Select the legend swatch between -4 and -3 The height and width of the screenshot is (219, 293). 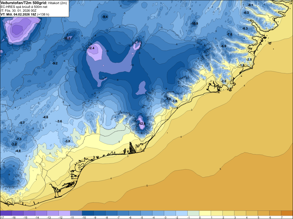(158, 213)
